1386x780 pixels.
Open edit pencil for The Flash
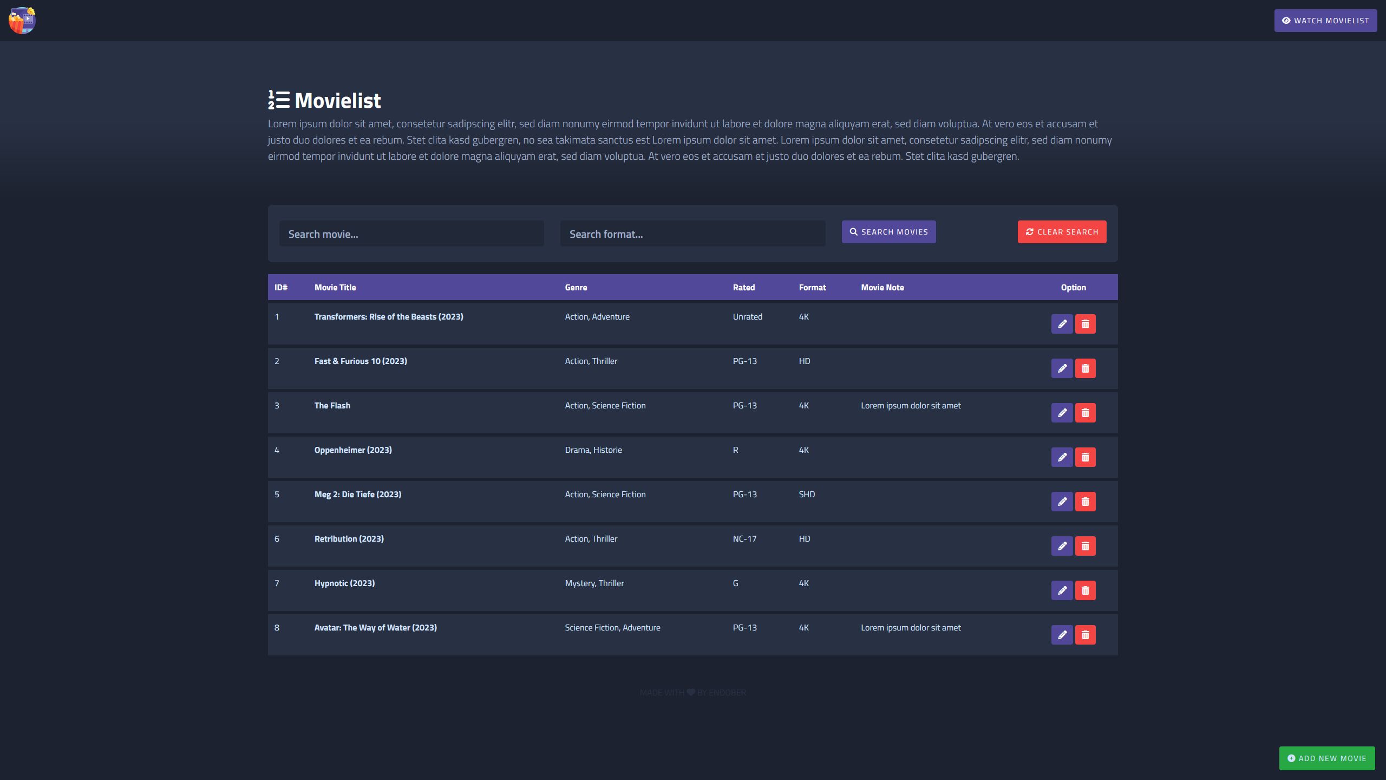pos(1062,413)
